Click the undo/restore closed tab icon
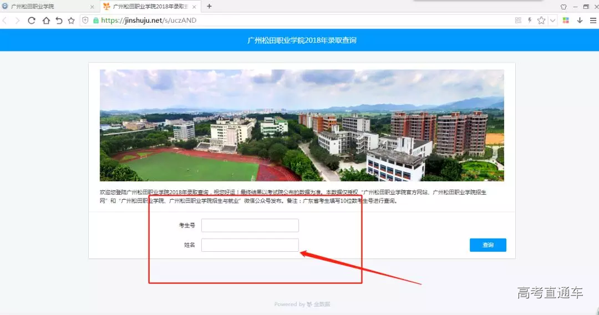This screenshot has height=315, width=599. pyautogui.click(x=58, y=21)
